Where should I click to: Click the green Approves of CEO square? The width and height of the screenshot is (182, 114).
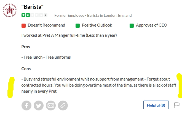point(132,25)
